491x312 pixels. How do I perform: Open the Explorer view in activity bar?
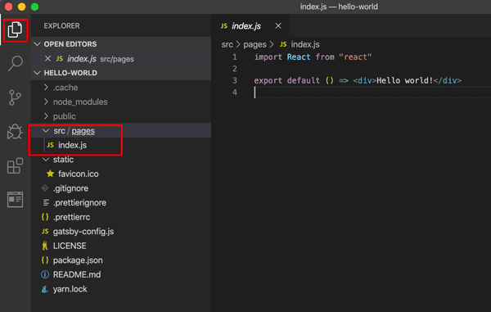point(15,30)
